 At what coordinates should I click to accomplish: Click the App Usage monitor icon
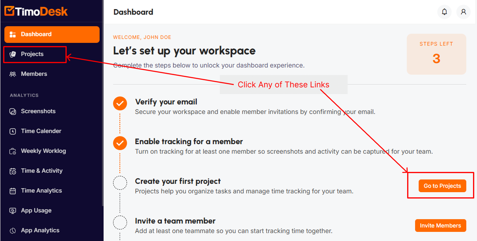(x=13, y=211)
